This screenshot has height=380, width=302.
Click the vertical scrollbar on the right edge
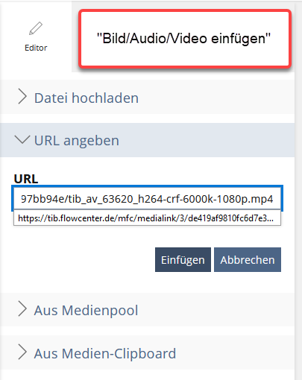[x=298, y=190]
